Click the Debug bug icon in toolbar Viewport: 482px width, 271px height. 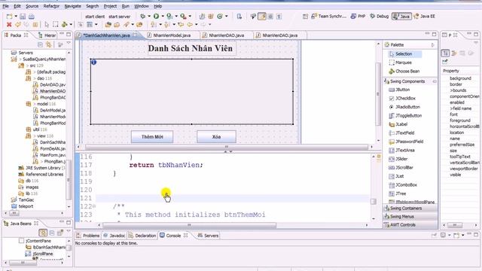coord(142,16)
